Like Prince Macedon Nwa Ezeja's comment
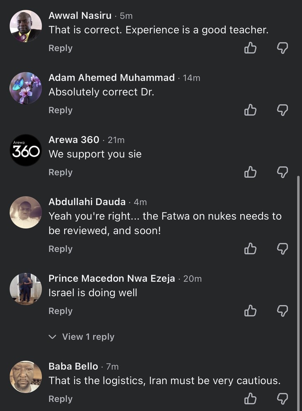 (x=250, y=311)
